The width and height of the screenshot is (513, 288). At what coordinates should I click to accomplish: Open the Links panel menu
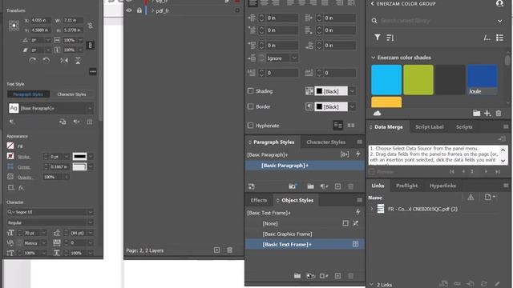tap(506, 186)
